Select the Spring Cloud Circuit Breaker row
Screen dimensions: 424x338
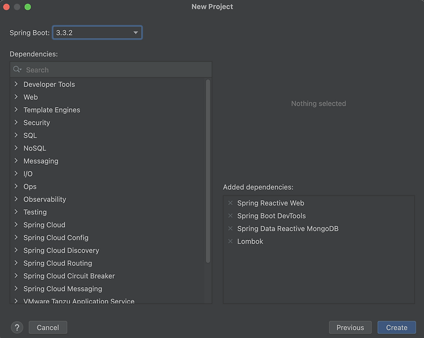pyautogui.click(x=107, y=276)
